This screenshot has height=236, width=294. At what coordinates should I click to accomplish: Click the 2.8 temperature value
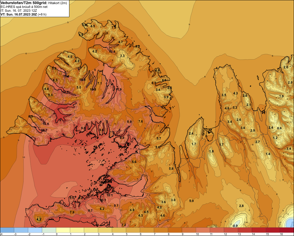point(241,206)
